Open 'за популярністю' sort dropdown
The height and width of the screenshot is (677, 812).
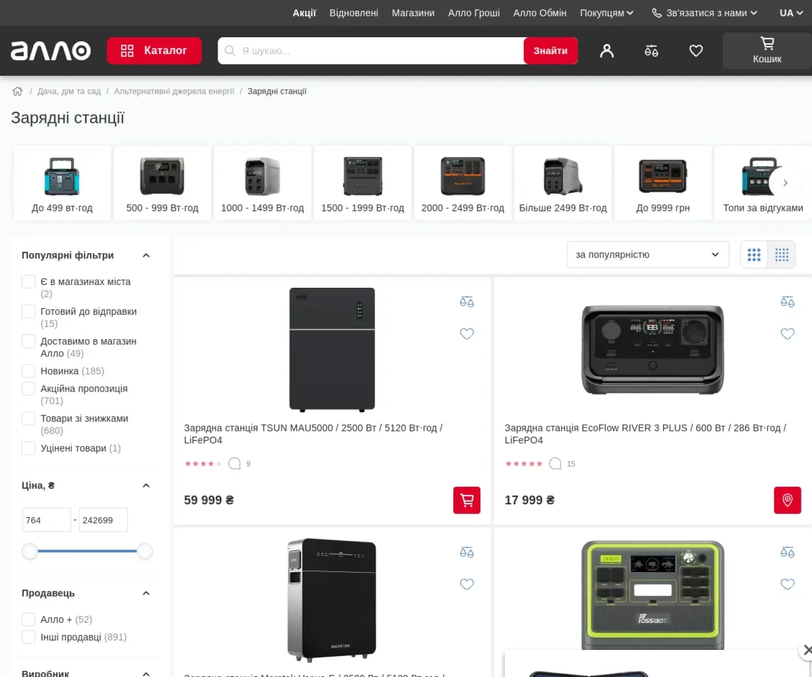[x=648, y=255]
